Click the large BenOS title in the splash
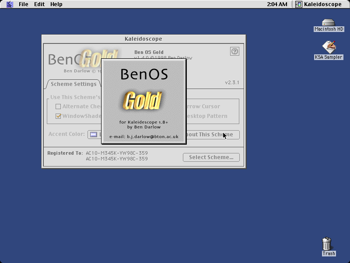The width and height of the screenshot is (350, 263). pyautogui.click(x=144, y=74)
